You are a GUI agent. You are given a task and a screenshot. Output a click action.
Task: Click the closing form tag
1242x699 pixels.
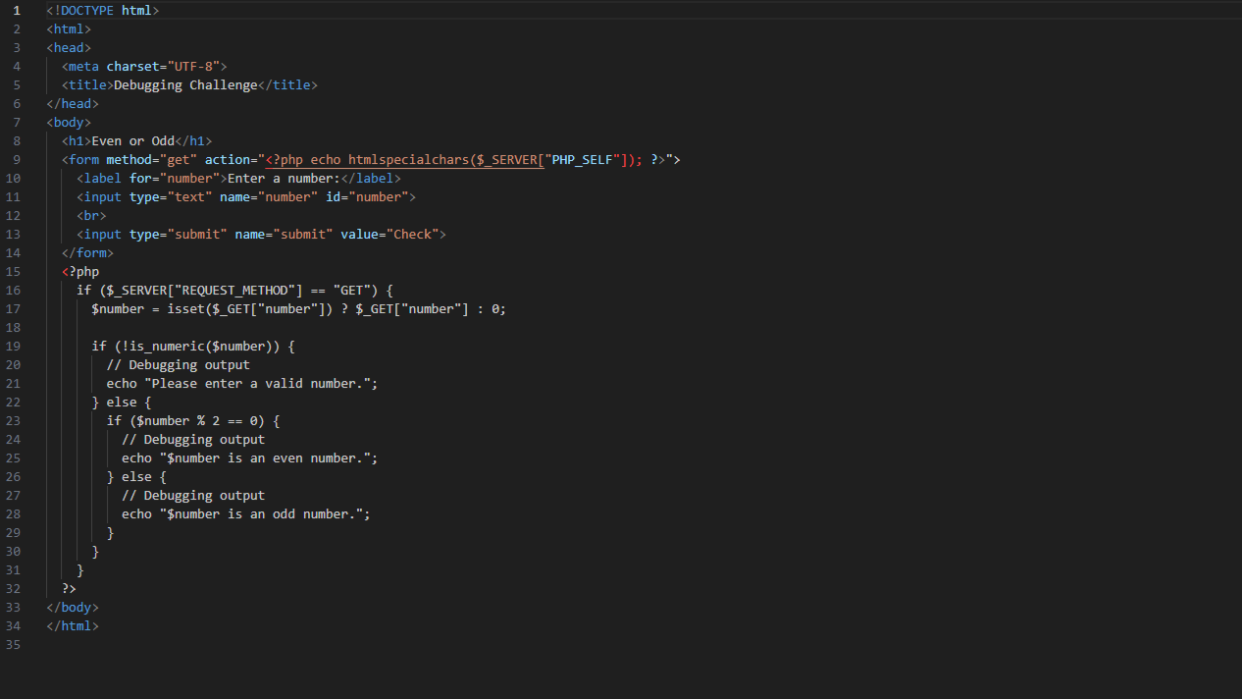(87, 252)
